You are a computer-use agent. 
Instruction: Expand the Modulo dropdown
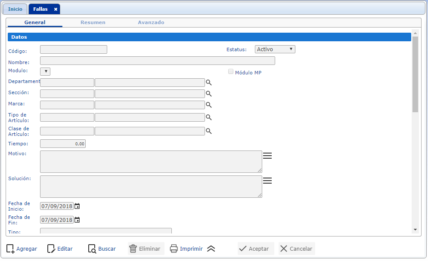pyautogui.click(x=45, y=71)
